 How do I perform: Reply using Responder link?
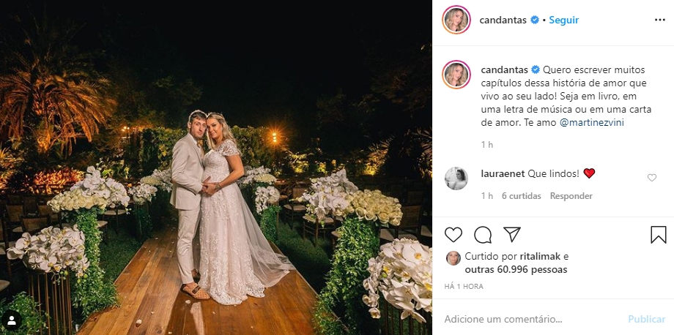[x=571, y=196]
